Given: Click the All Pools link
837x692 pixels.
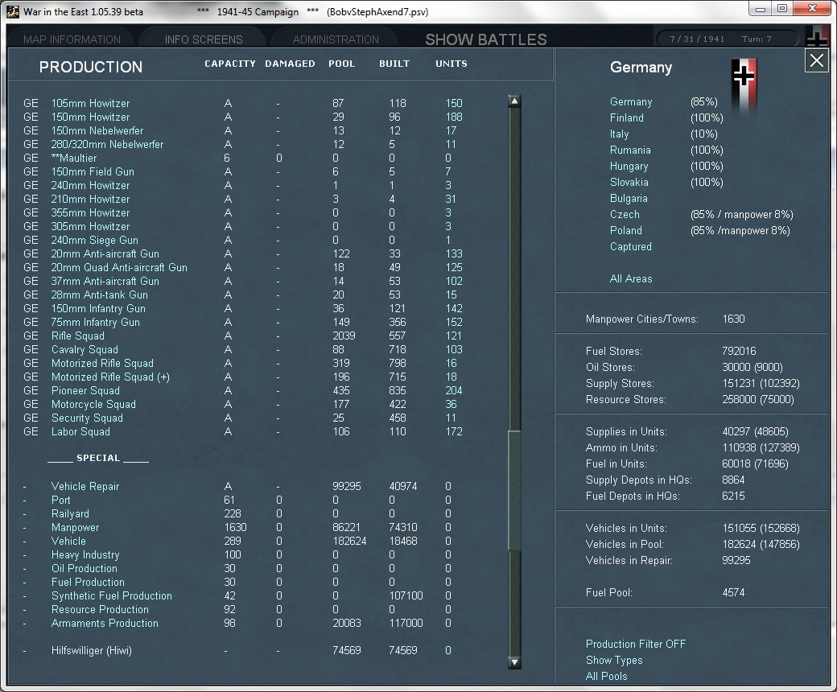Looking at the screenshot, I should coord(606,676).
